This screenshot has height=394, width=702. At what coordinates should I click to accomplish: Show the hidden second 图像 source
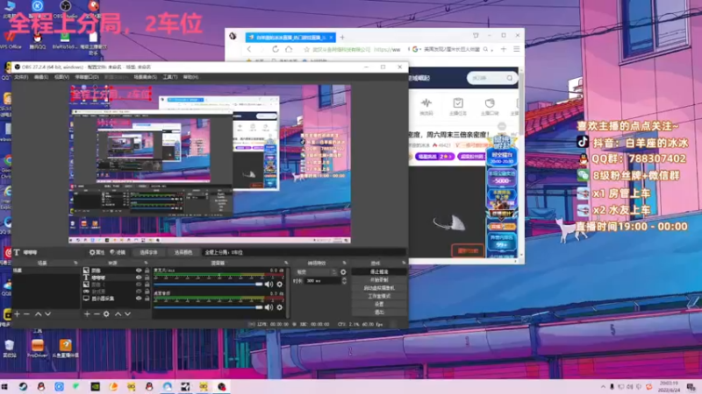[139, 284]
